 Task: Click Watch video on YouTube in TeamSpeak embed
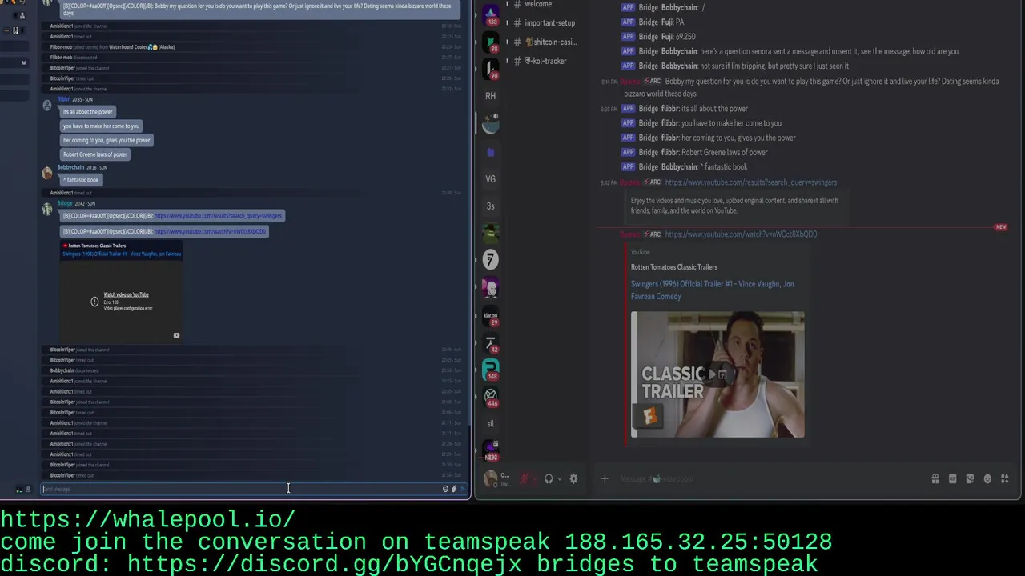pyautogui.click(x=126, y=294)
